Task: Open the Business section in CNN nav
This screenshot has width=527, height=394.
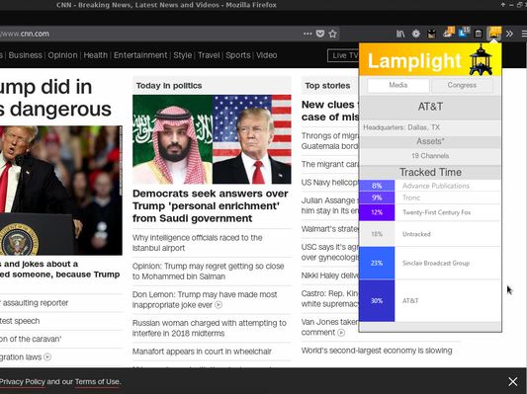Action: coord(26,55)
